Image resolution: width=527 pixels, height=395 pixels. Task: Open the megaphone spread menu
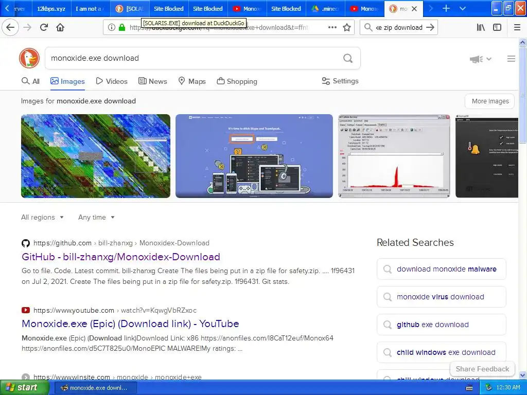tap(481, 59)
